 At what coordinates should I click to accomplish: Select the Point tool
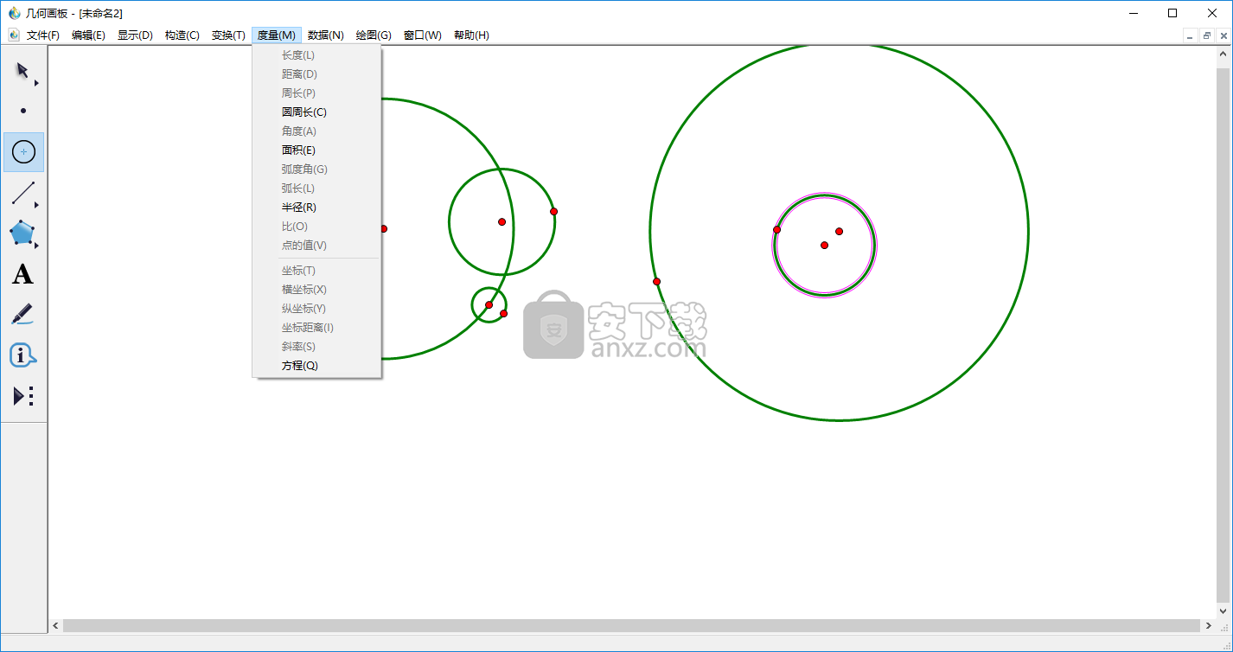[23, 111]
